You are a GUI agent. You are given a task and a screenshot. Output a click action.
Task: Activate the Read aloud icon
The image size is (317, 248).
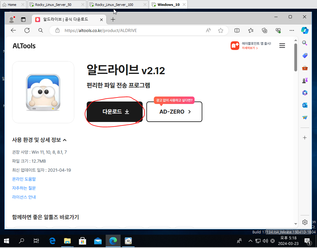[208, 30]
